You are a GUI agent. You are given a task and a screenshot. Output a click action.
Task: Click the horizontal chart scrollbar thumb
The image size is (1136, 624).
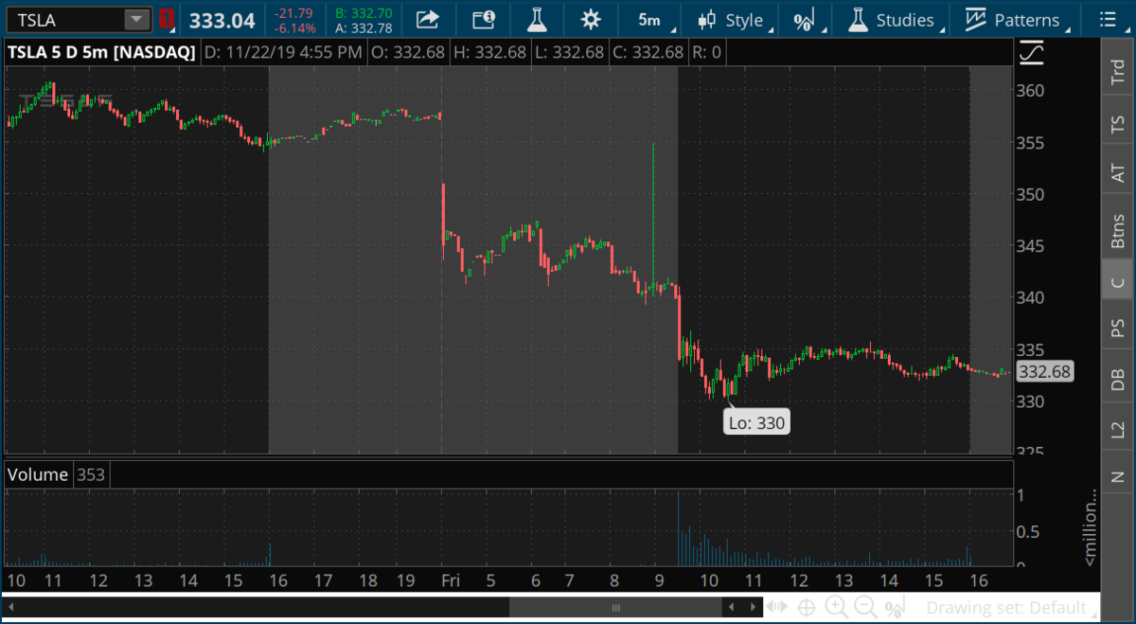click(615, 607)
